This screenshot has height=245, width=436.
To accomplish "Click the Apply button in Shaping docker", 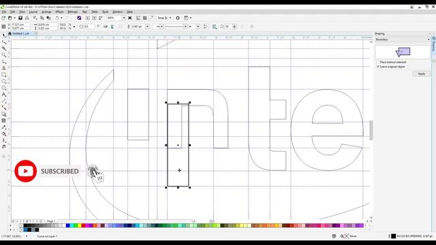I will tap(421, 74).
